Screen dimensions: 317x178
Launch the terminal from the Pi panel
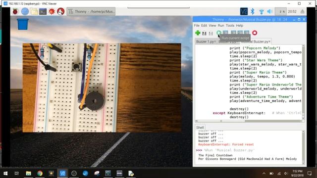(43, 12)
